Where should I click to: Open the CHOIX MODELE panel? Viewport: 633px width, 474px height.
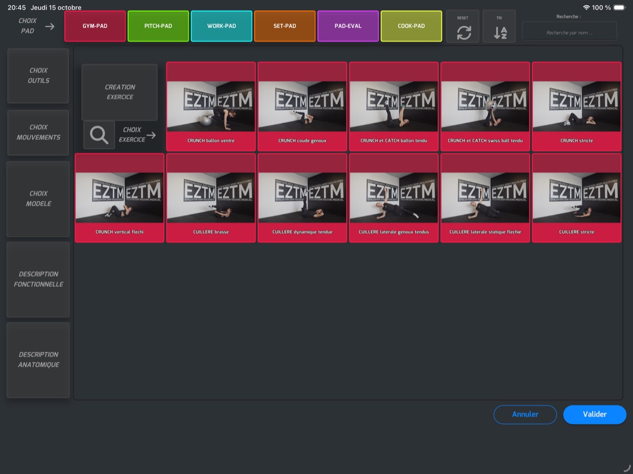pyautogui.click(x=38, y=199)
